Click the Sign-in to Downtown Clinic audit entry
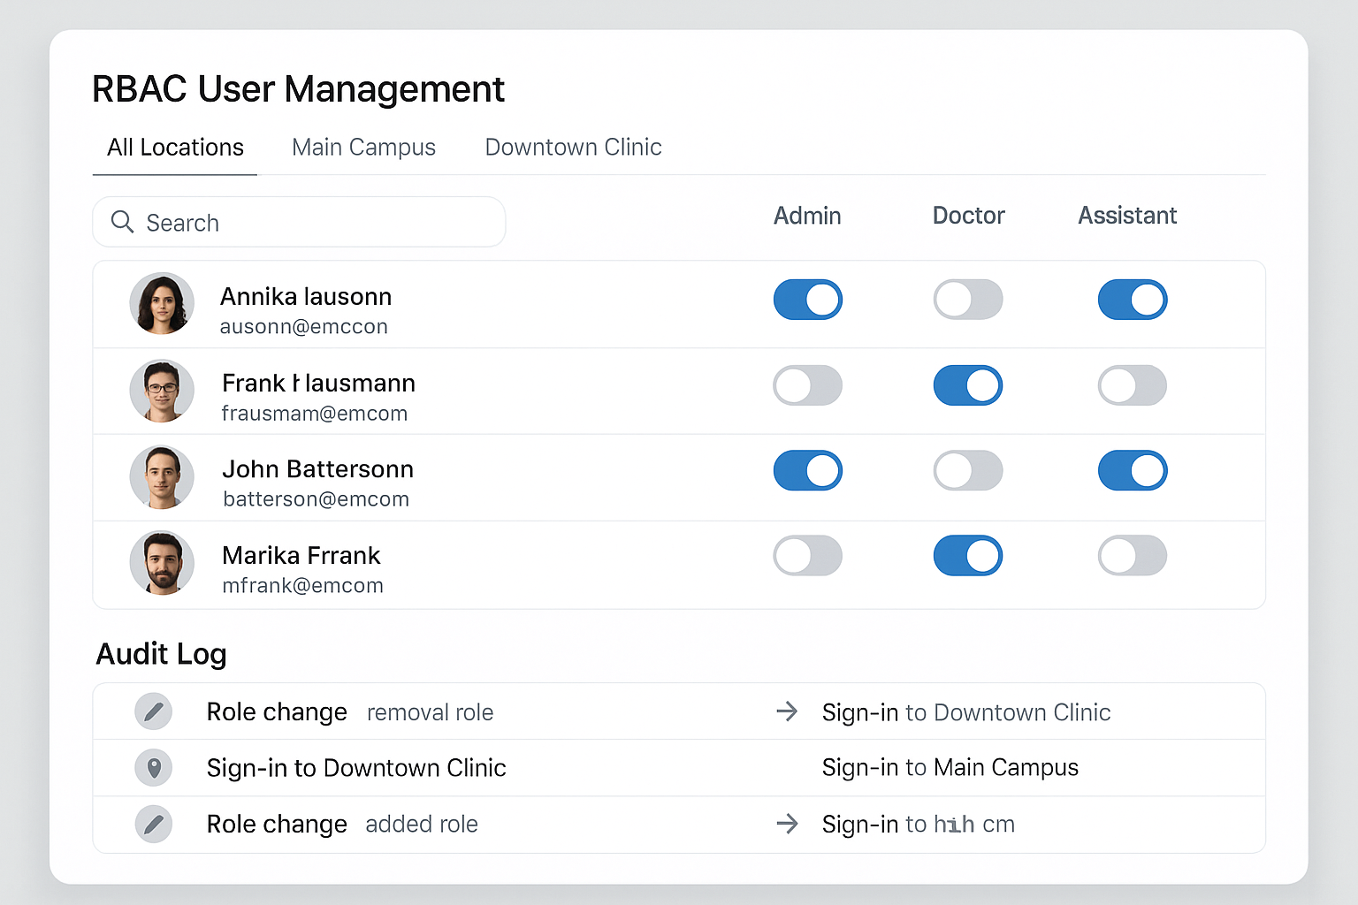Image resolution: width=1358 pixels, height=905 pixels. (356, 768)
